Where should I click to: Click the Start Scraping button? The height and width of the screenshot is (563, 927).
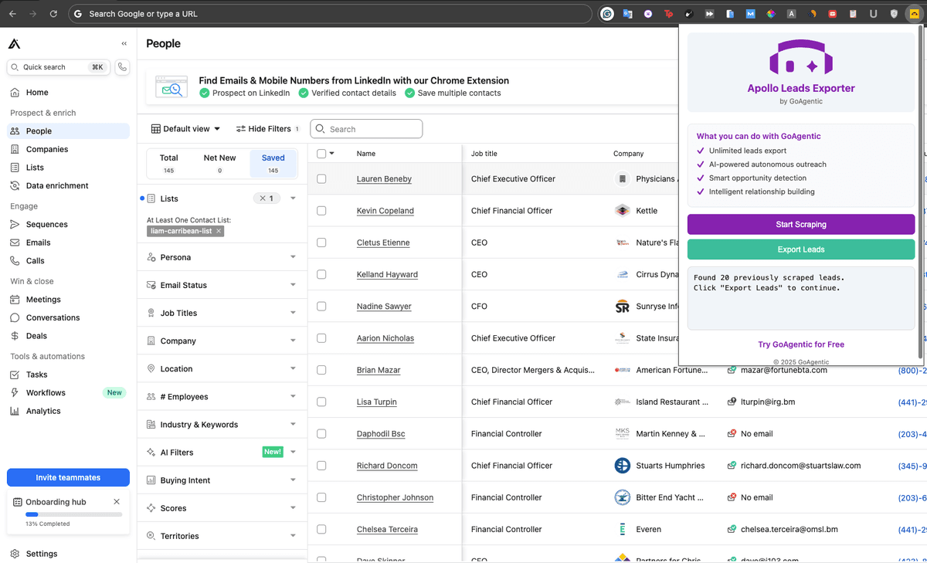point(801,225)
